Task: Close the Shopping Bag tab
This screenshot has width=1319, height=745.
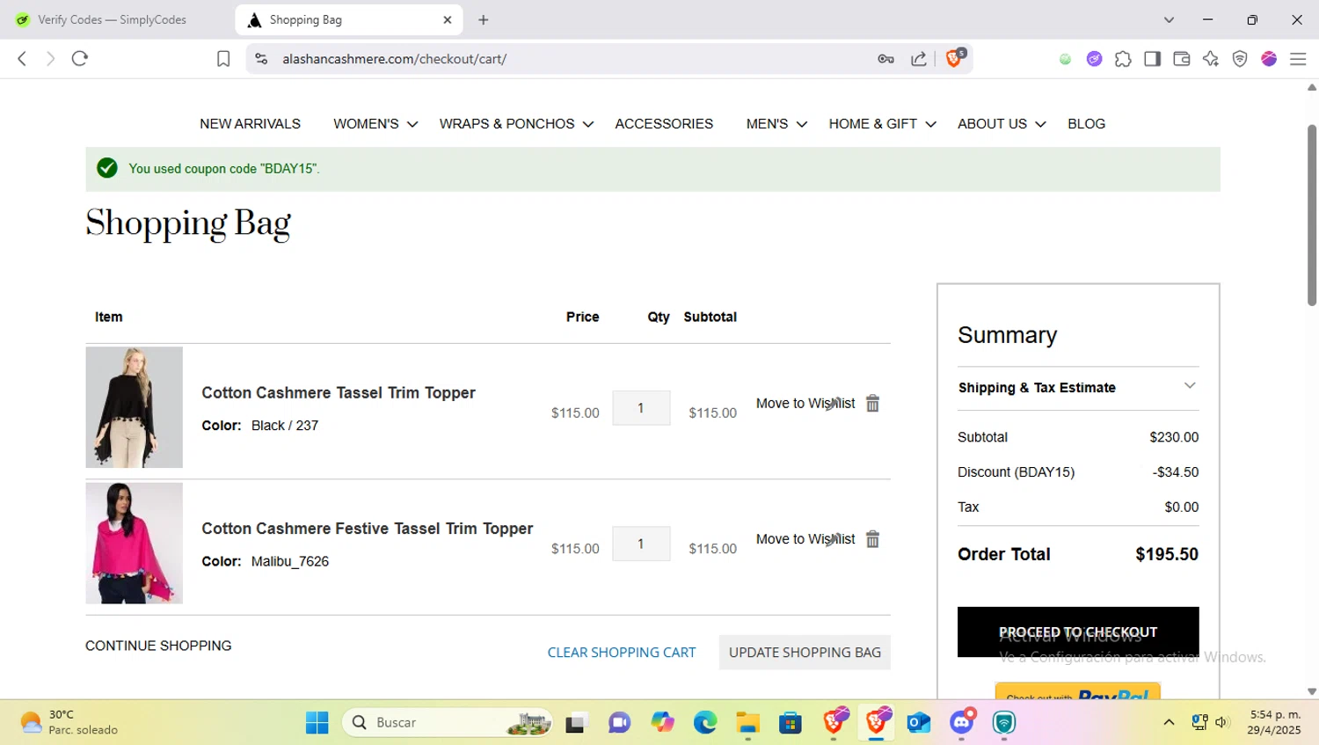Action: 447,19
